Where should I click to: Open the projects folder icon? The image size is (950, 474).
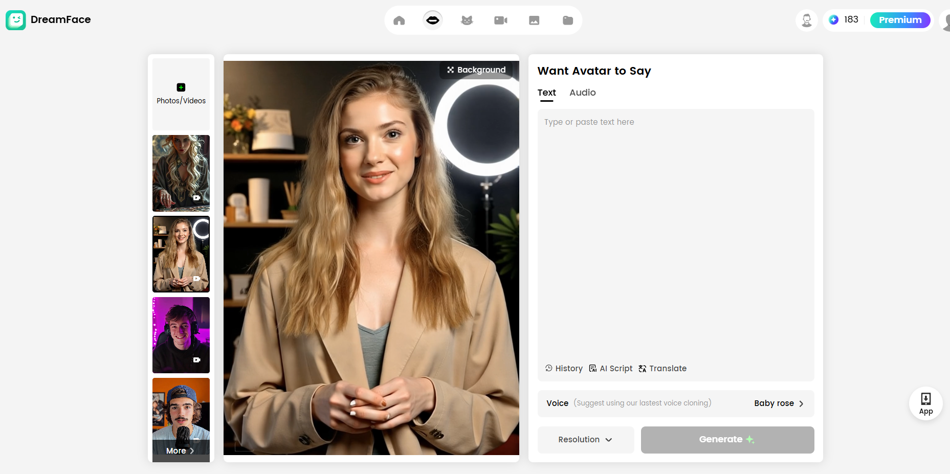point(568,20)
